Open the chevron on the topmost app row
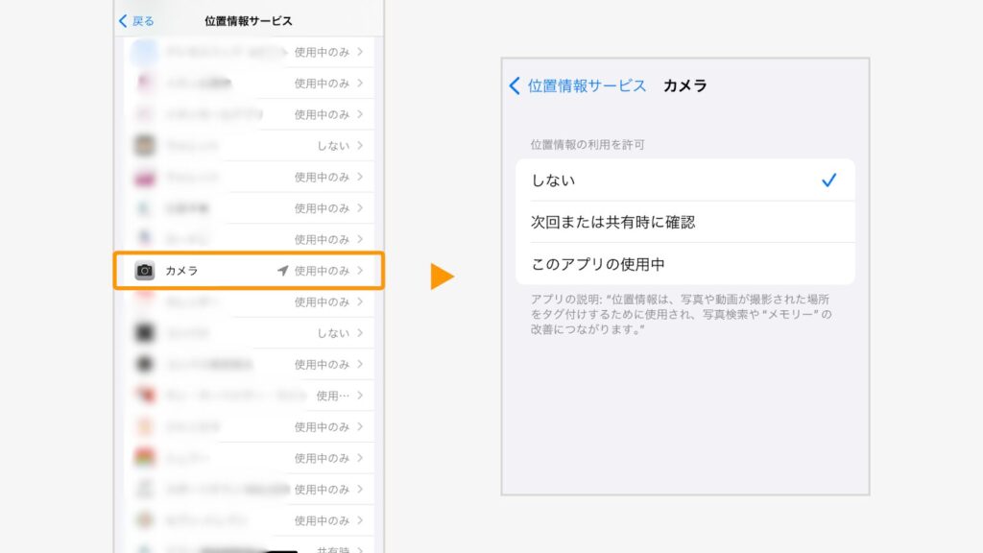The image size is (983, 553). (x=363, y=53)
